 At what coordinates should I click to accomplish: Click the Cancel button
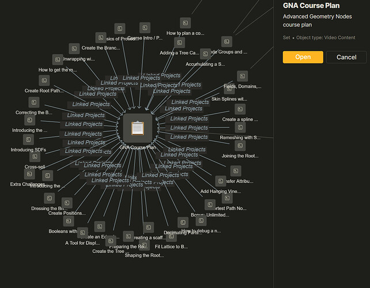(346, 57)
